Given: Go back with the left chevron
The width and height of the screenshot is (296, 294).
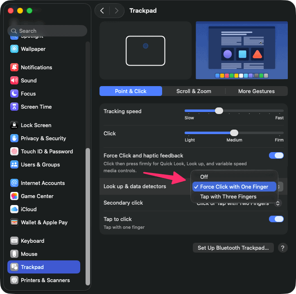Looking at the screenshot, I should pyautogui.click(x=102, y=11).
